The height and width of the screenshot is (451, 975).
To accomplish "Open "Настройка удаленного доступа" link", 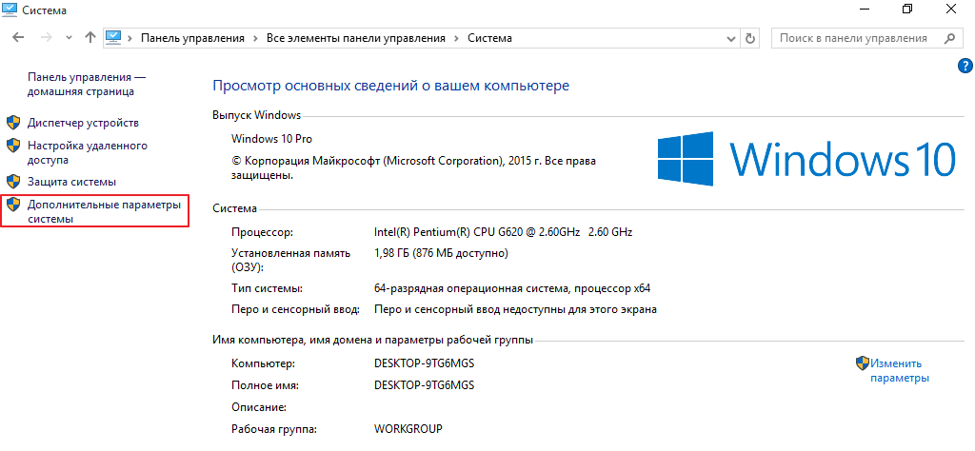I will [87, 153].
